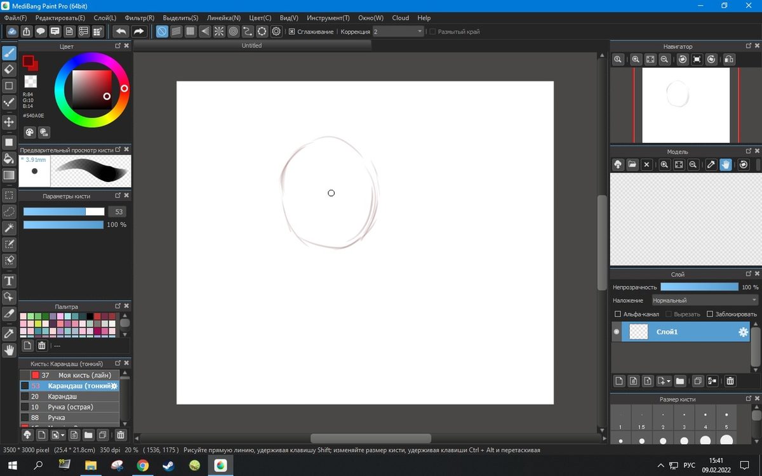Viewport: 762px width, 476px height.
Task: Delete layer using Layer panel trash icon
Action: pyautogui.click(x=730, y=381)
